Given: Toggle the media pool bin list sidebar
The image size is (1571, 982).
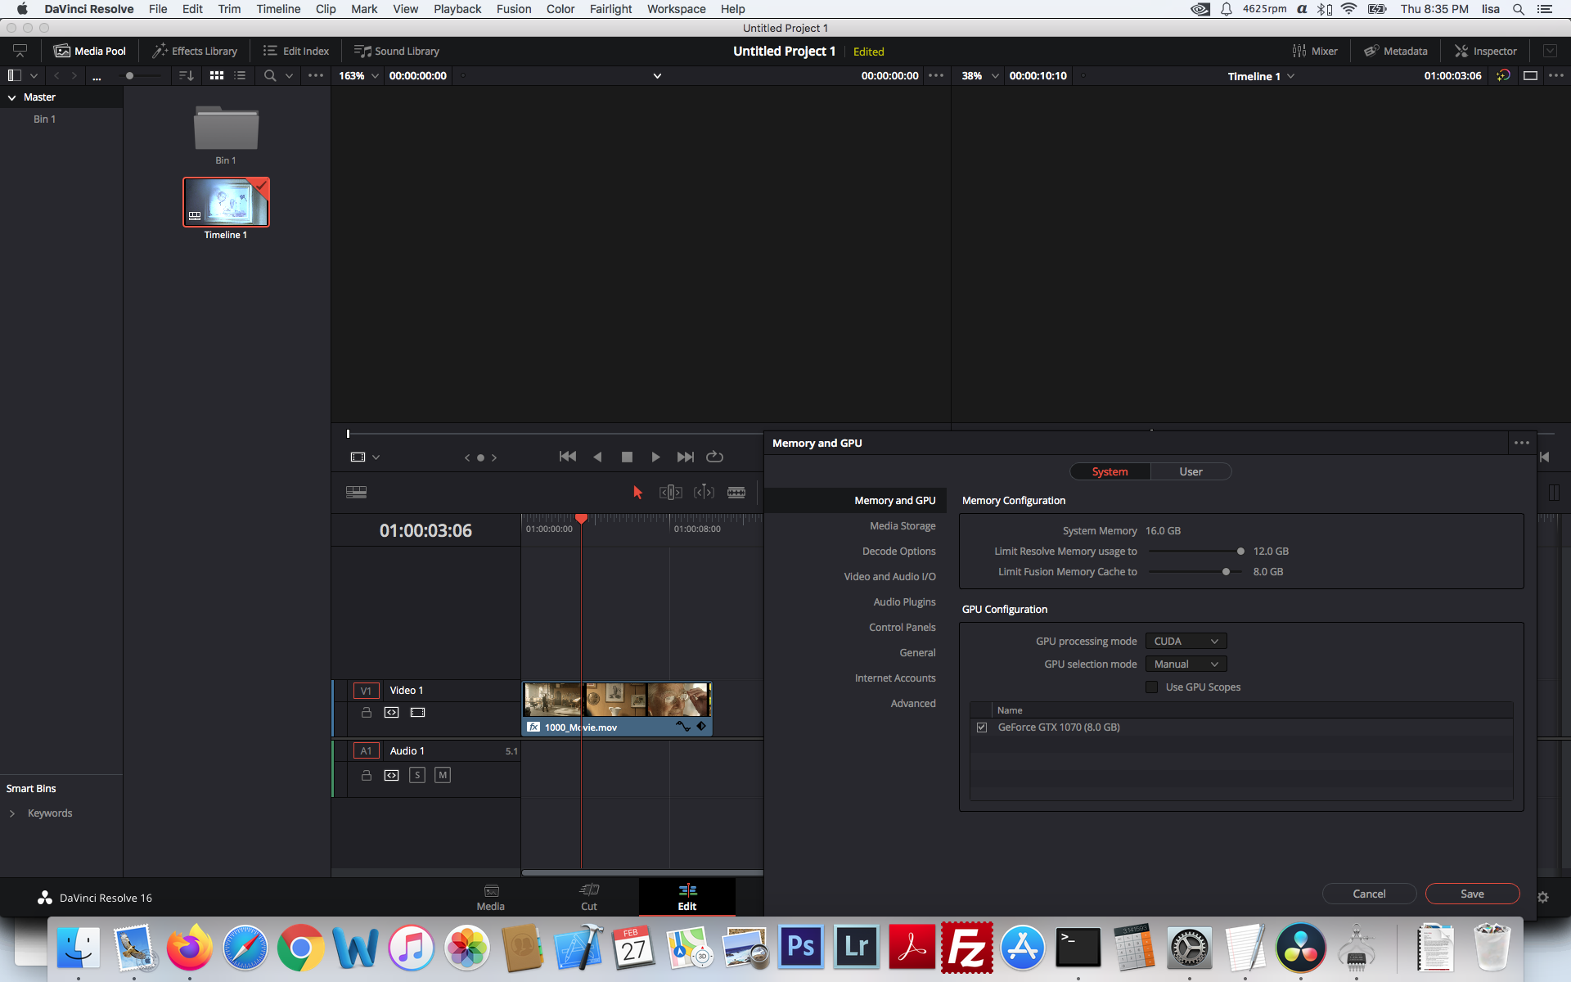Looking at the screenshot, I should [x=14, y=75].
